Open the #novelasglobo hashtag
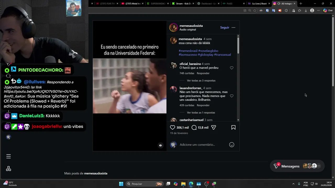The image size is (335, 188). [x=208, y=51]
